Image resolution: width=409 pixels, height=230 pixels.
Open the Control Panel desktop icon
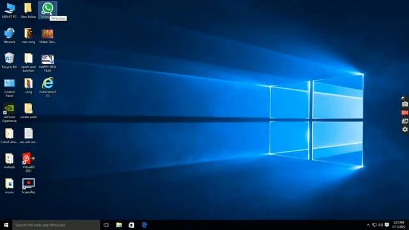coord(9,88)
